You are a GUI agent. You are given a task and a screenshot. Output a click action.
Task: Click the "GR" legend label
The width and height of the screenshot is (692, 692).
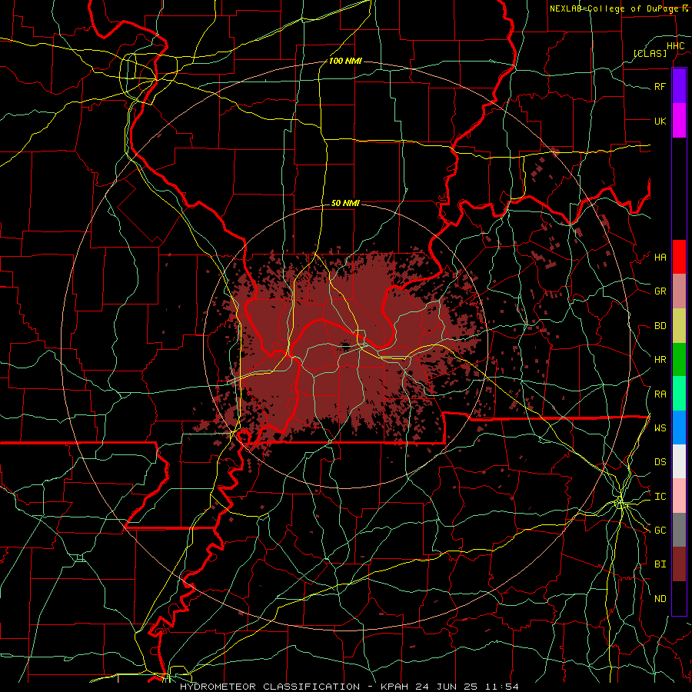click(660, 291)
